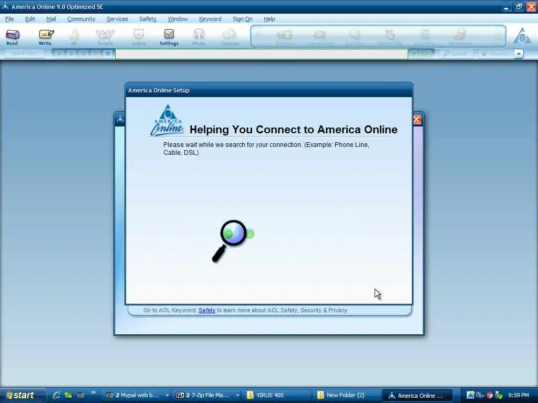Click the browser Back arrow icon
The width and height of the screenshot is (538, 403).
tap(59, 54)
